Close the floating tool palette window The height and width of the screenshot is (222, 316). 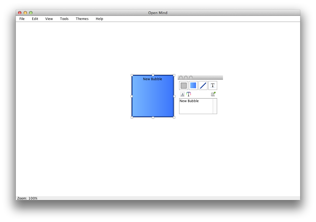coord(181,77)
